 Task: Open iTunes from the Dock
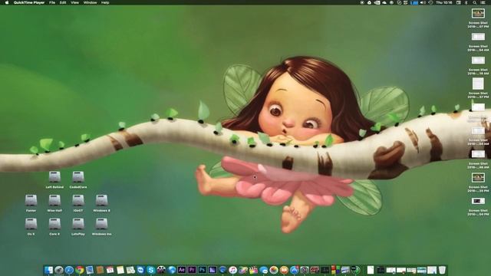click(x=232, y=270)
